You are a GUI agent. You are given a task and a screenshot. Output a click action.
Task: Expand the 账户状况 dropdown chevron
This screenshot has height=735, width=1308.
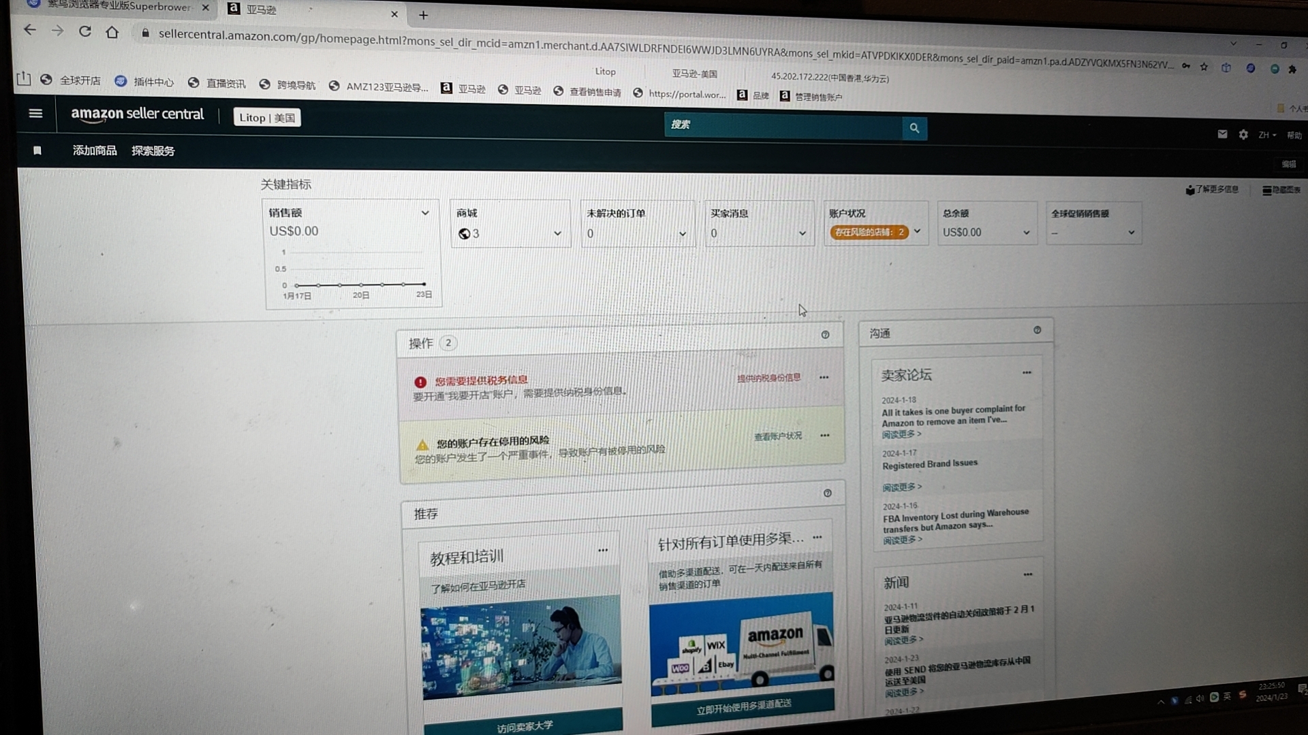918,231
